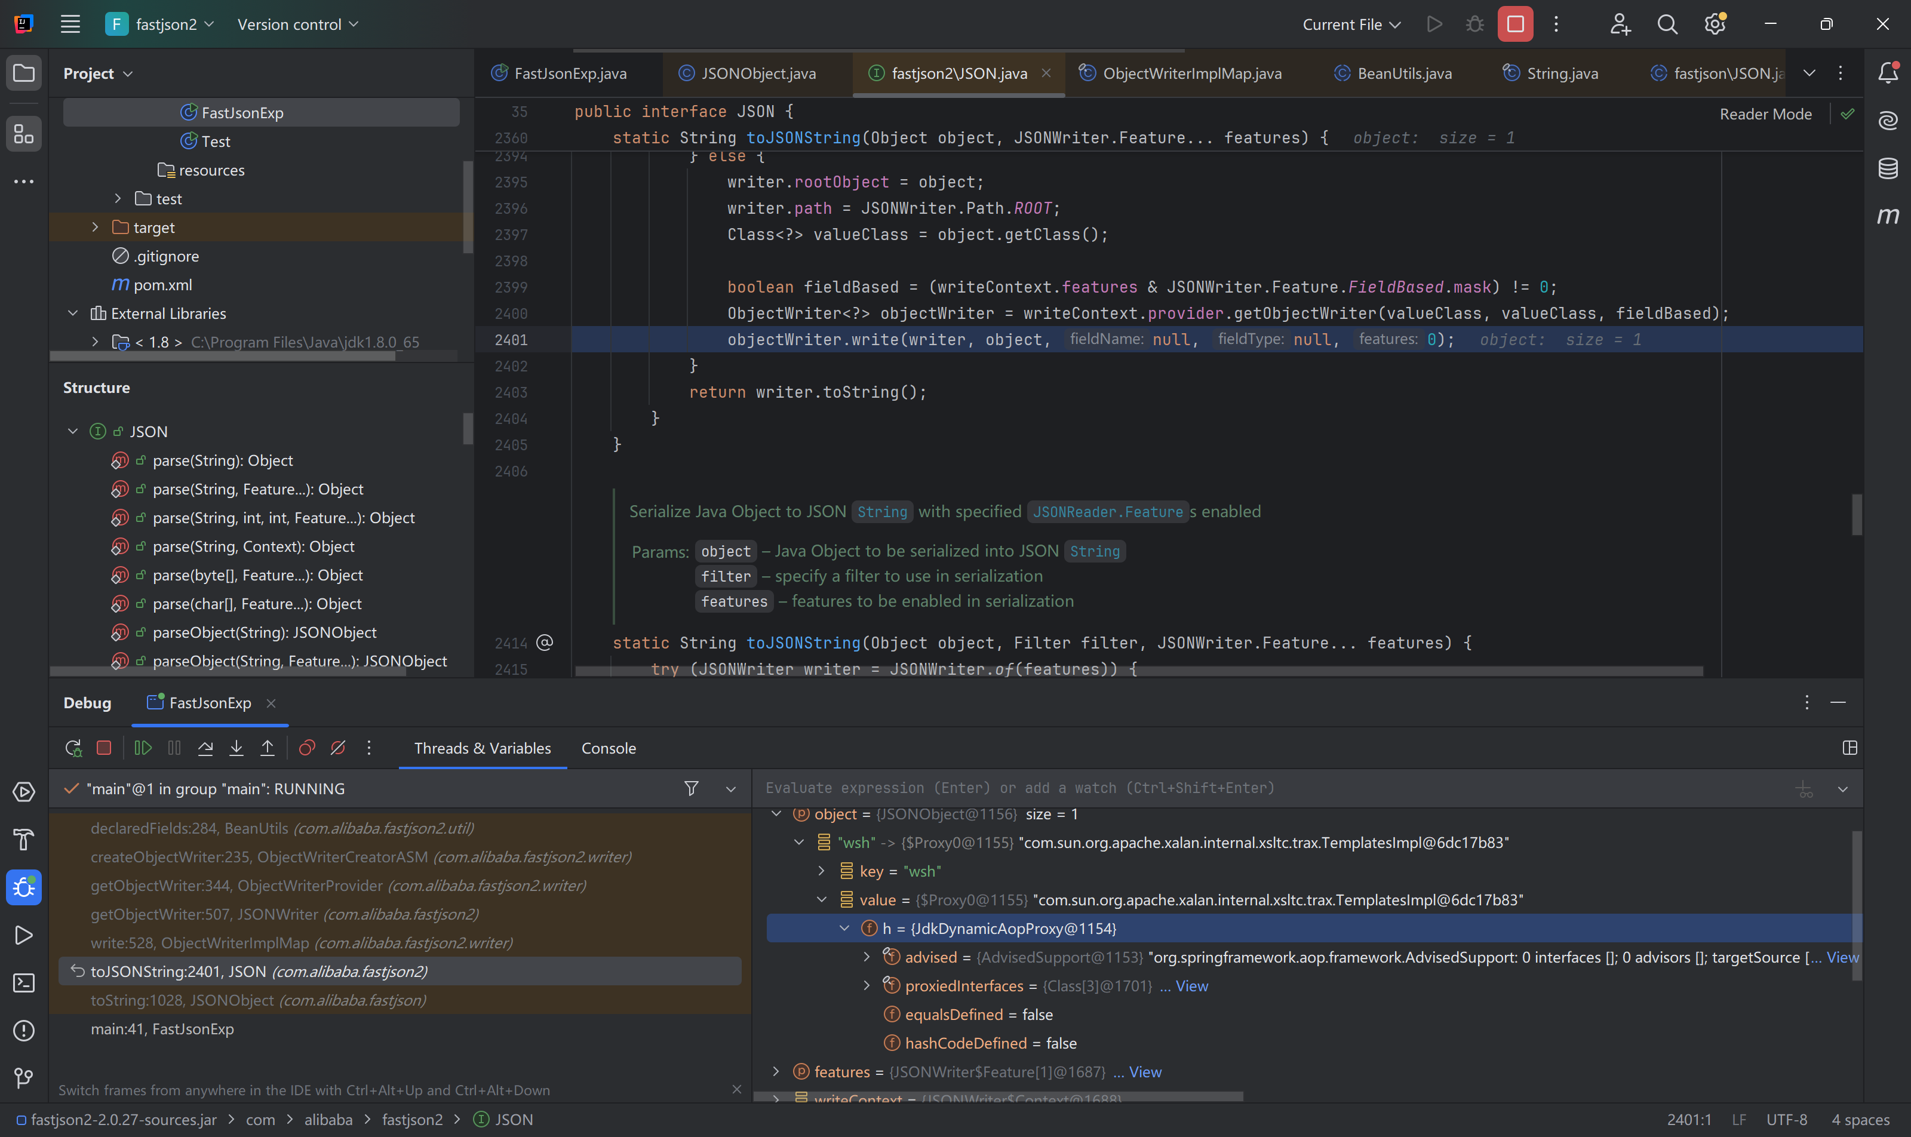Open the main hamburger menu
Screen dimensions: 1911x1137
point(70,24)
